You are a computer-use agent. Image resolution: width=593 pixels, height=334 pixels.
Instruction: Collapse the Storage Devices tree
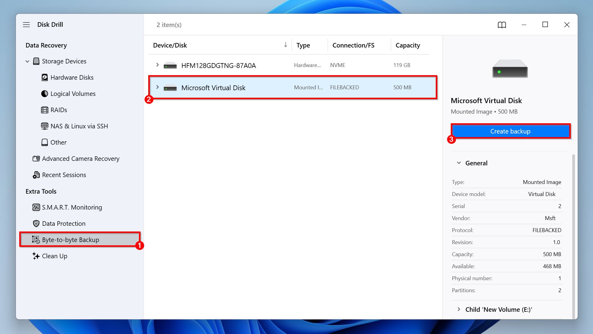point(27,61)
